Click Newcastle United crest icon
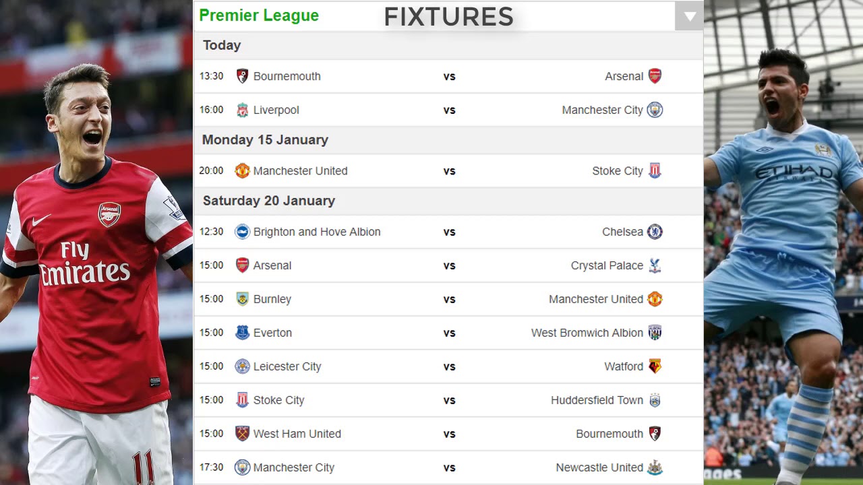863x485 pixels. 655,467
